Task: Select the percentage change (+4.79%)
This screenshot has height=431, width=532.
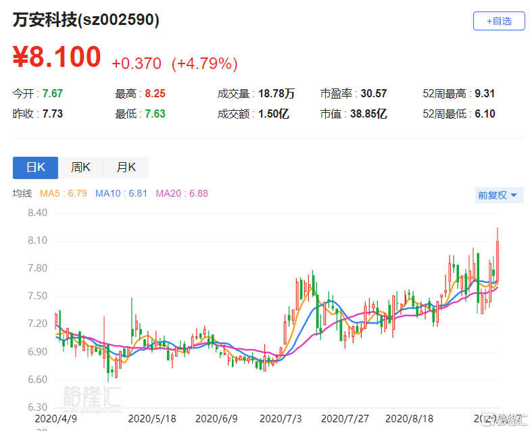Action: point(205,64)
